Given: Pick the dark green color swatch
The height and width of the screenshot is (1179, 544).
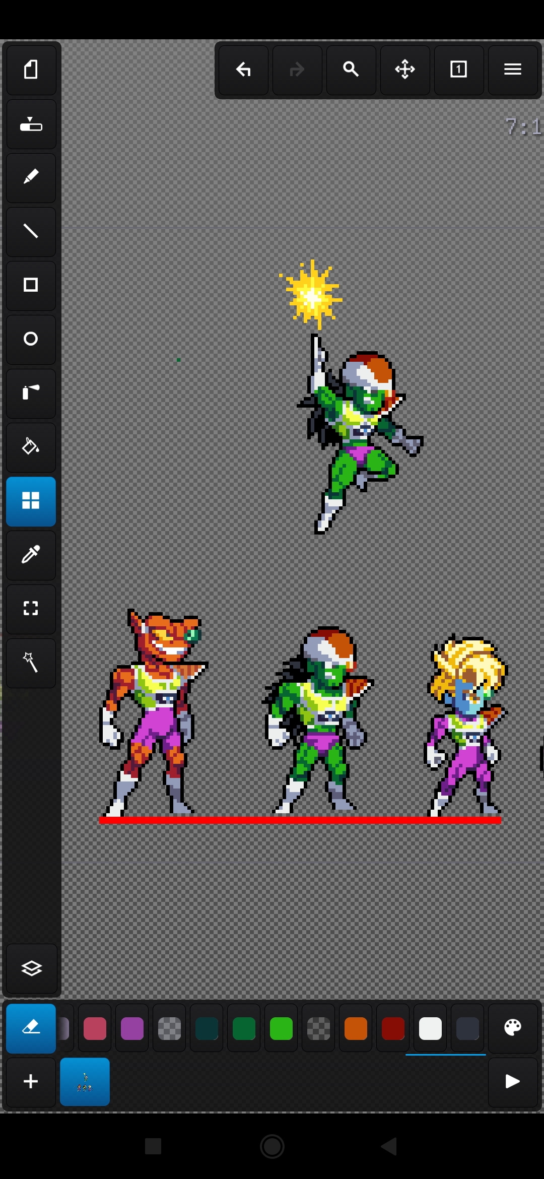Looking at the screenshot, I should click(x=244, y=1028).
